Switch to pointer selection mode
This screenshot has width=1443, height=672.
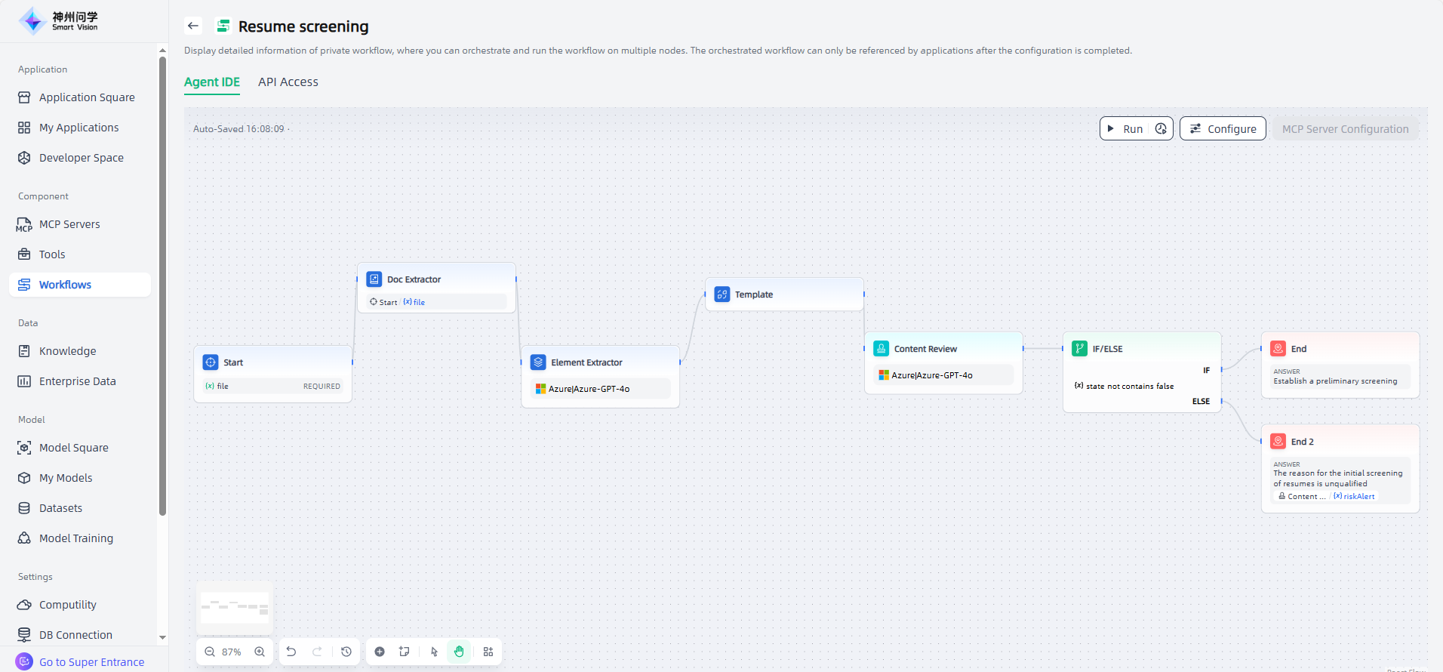[x=434, y=652]
